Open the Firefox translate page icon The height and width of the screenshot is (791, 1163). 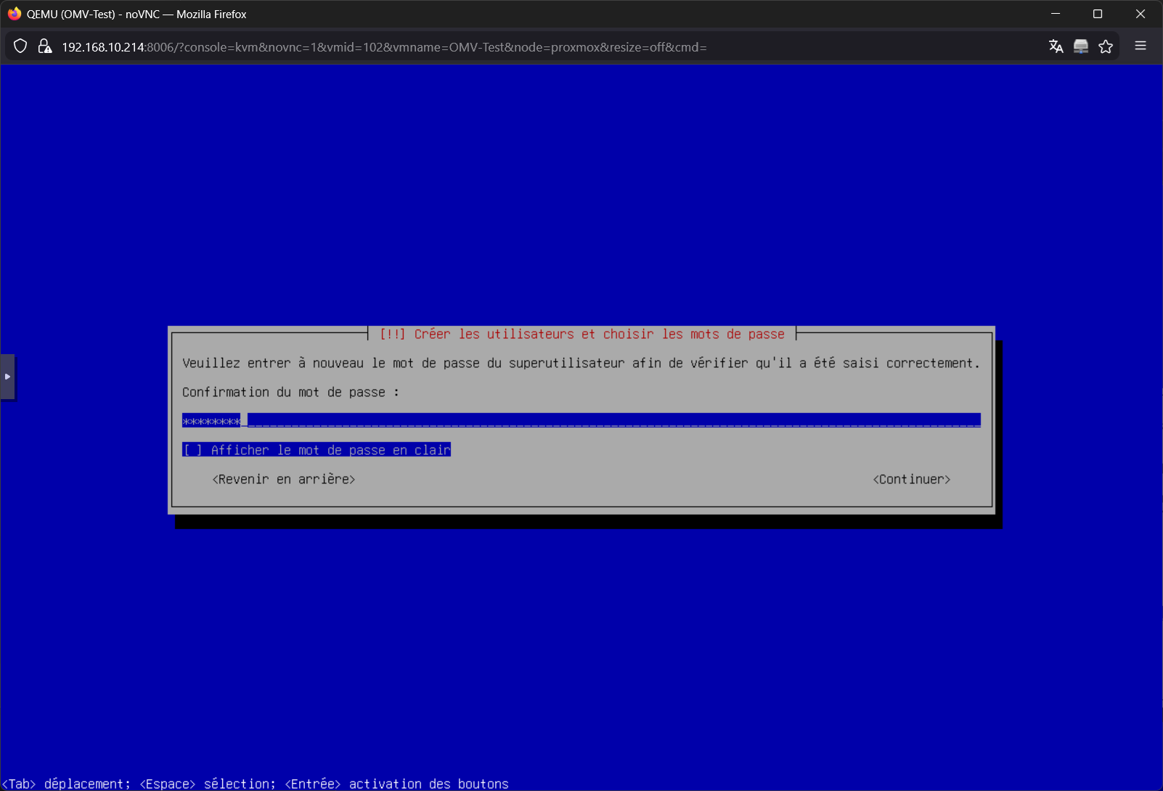coord(1056,46)
